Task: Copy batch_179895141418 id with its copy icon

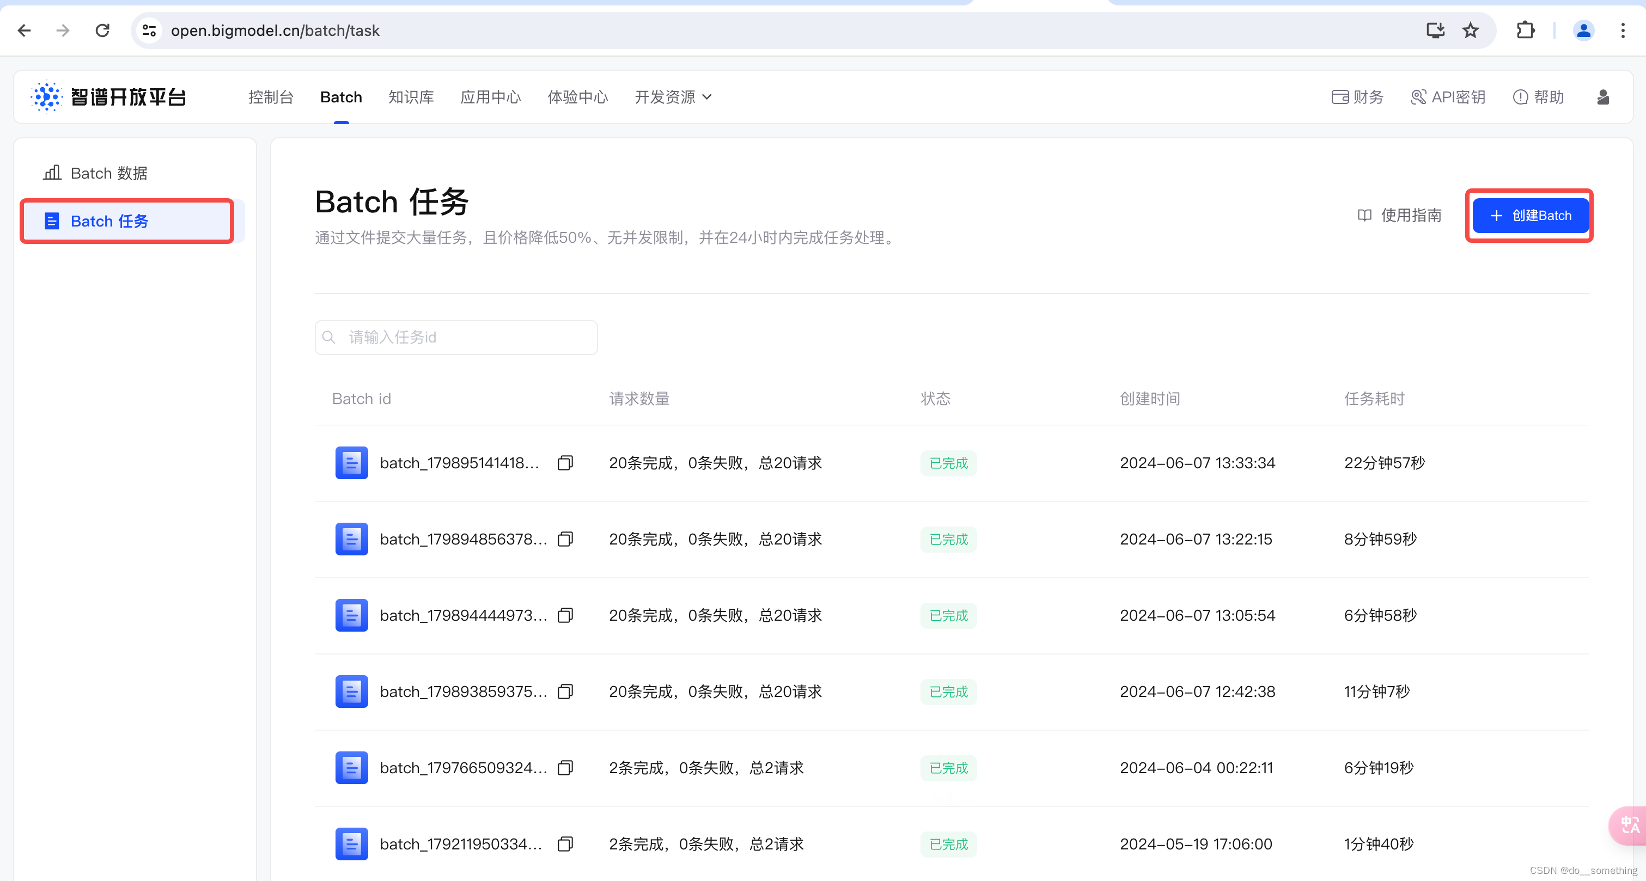Action: tap(565, 462)
